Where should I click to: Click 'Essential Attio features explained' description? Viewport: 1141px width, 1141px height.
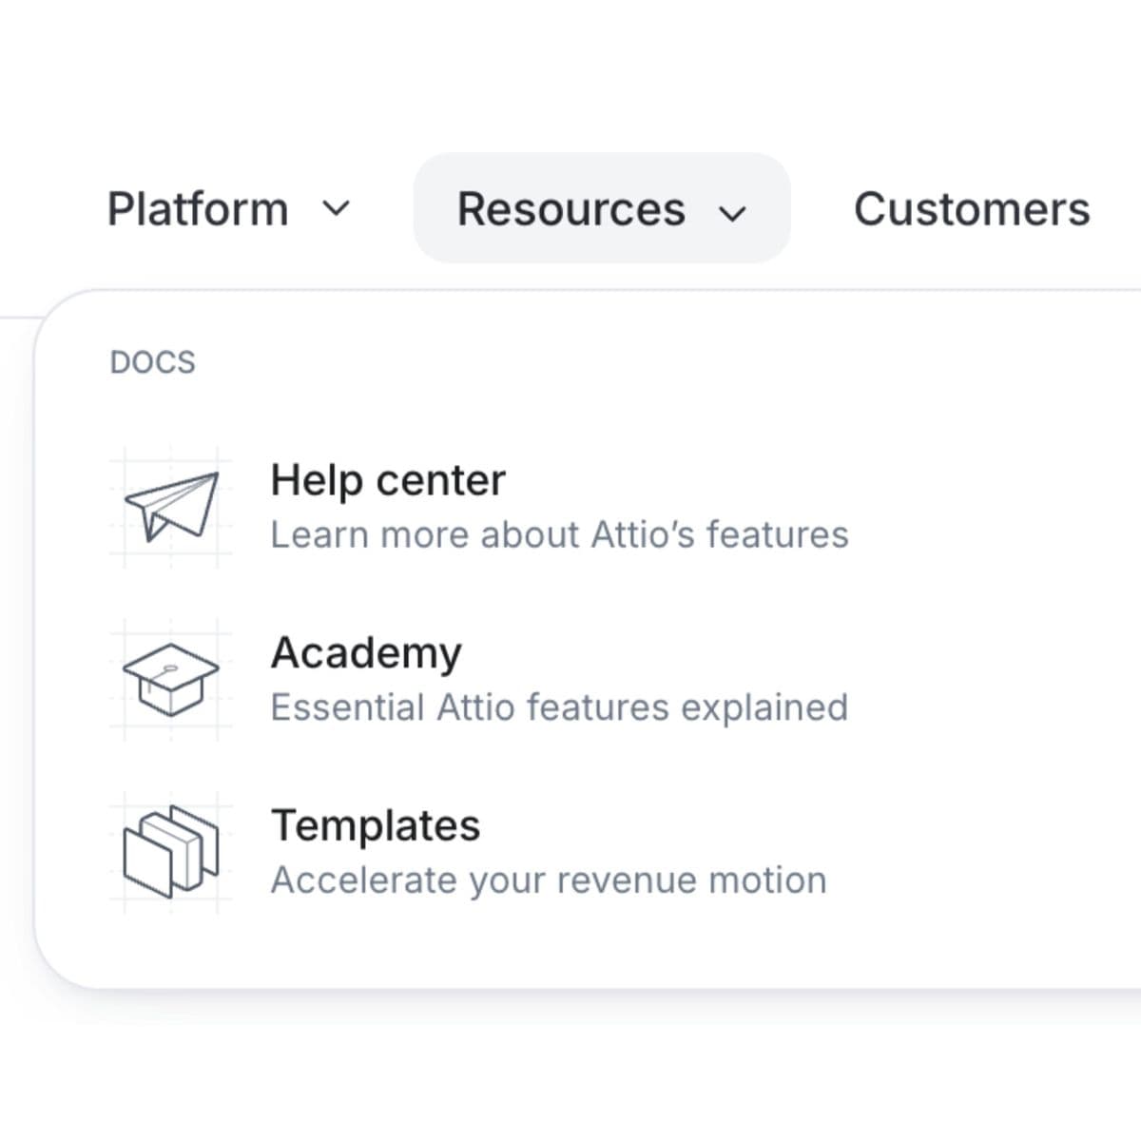tap(559, 707)
